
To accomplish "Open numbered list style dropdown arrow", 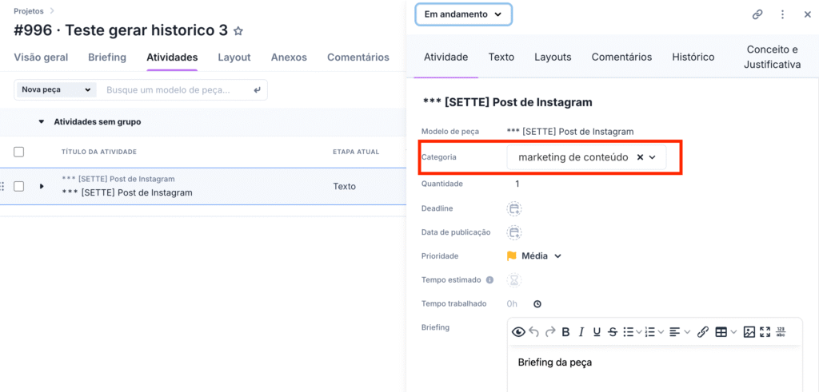I will [661, 332].
